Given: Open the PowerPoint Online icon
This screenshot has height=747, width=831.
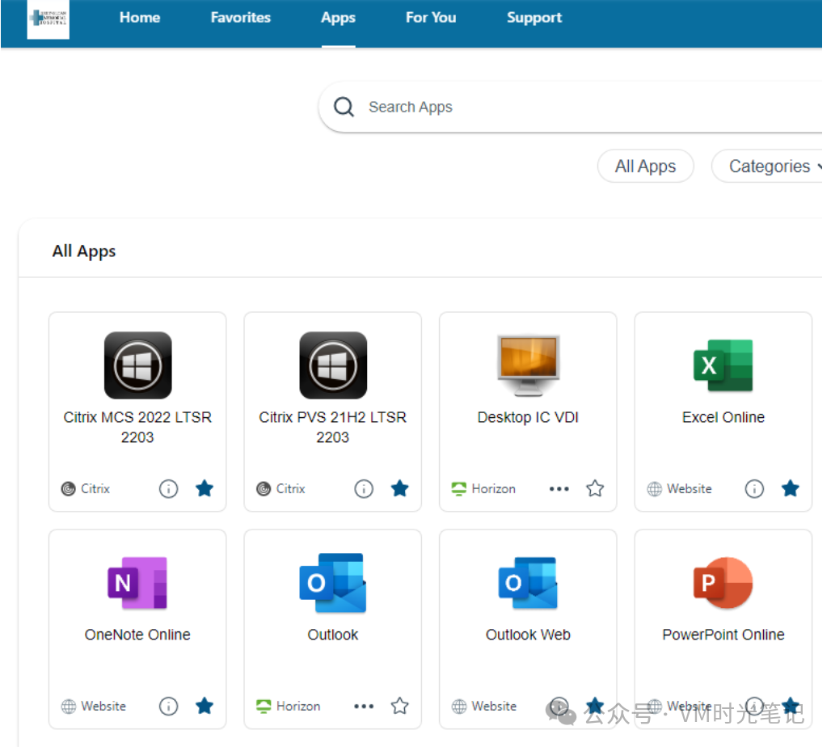Looking at the screenshot, I should pyautogui.click(x=723, y=583).
